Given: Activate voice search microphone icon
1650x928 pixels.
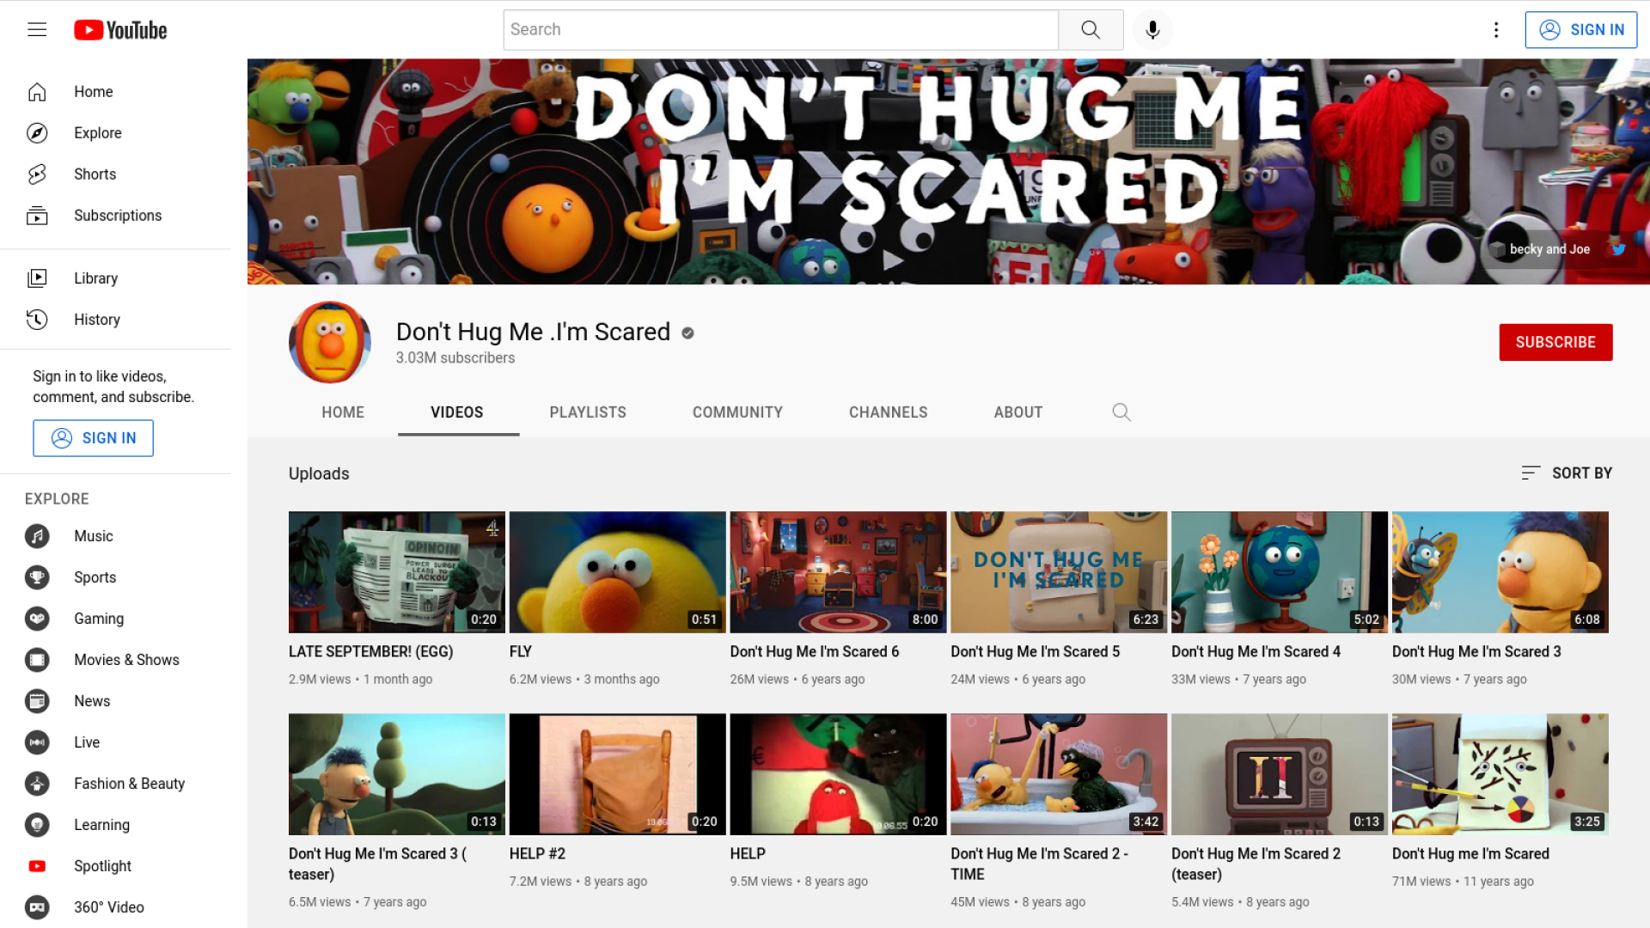Looking at the screenshot, I should point(1152,30).
